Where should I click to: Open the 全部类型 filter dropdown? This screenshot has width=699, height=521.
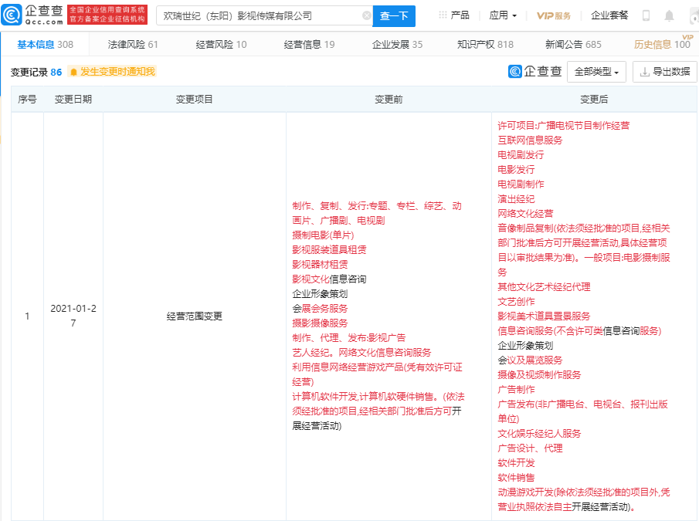(596, 72)
